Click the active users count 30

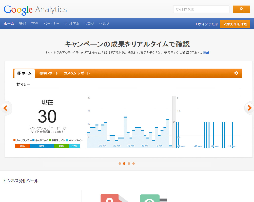(x=47, y=116)
